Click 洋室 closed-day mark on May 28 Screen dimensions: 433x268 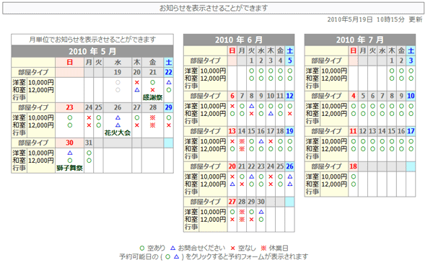pyautogui.click(x=152, y=117)
